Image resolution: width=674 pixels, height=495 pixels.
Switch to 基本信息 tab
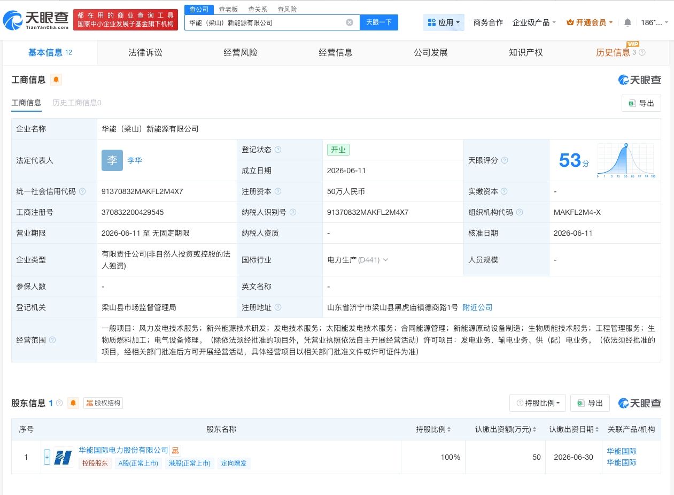pyautogui.click(x=50, y=52)
